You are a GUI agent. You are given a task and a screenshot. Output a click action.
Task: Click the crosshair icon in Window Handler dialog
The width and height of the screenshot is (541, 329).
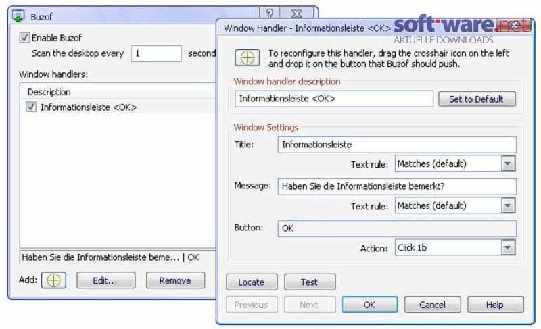247,57
